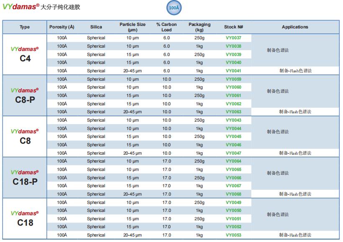This screenshot has width=343, height=242.
Task: Select stock number VY0068
Action: [x=233, y=194]
